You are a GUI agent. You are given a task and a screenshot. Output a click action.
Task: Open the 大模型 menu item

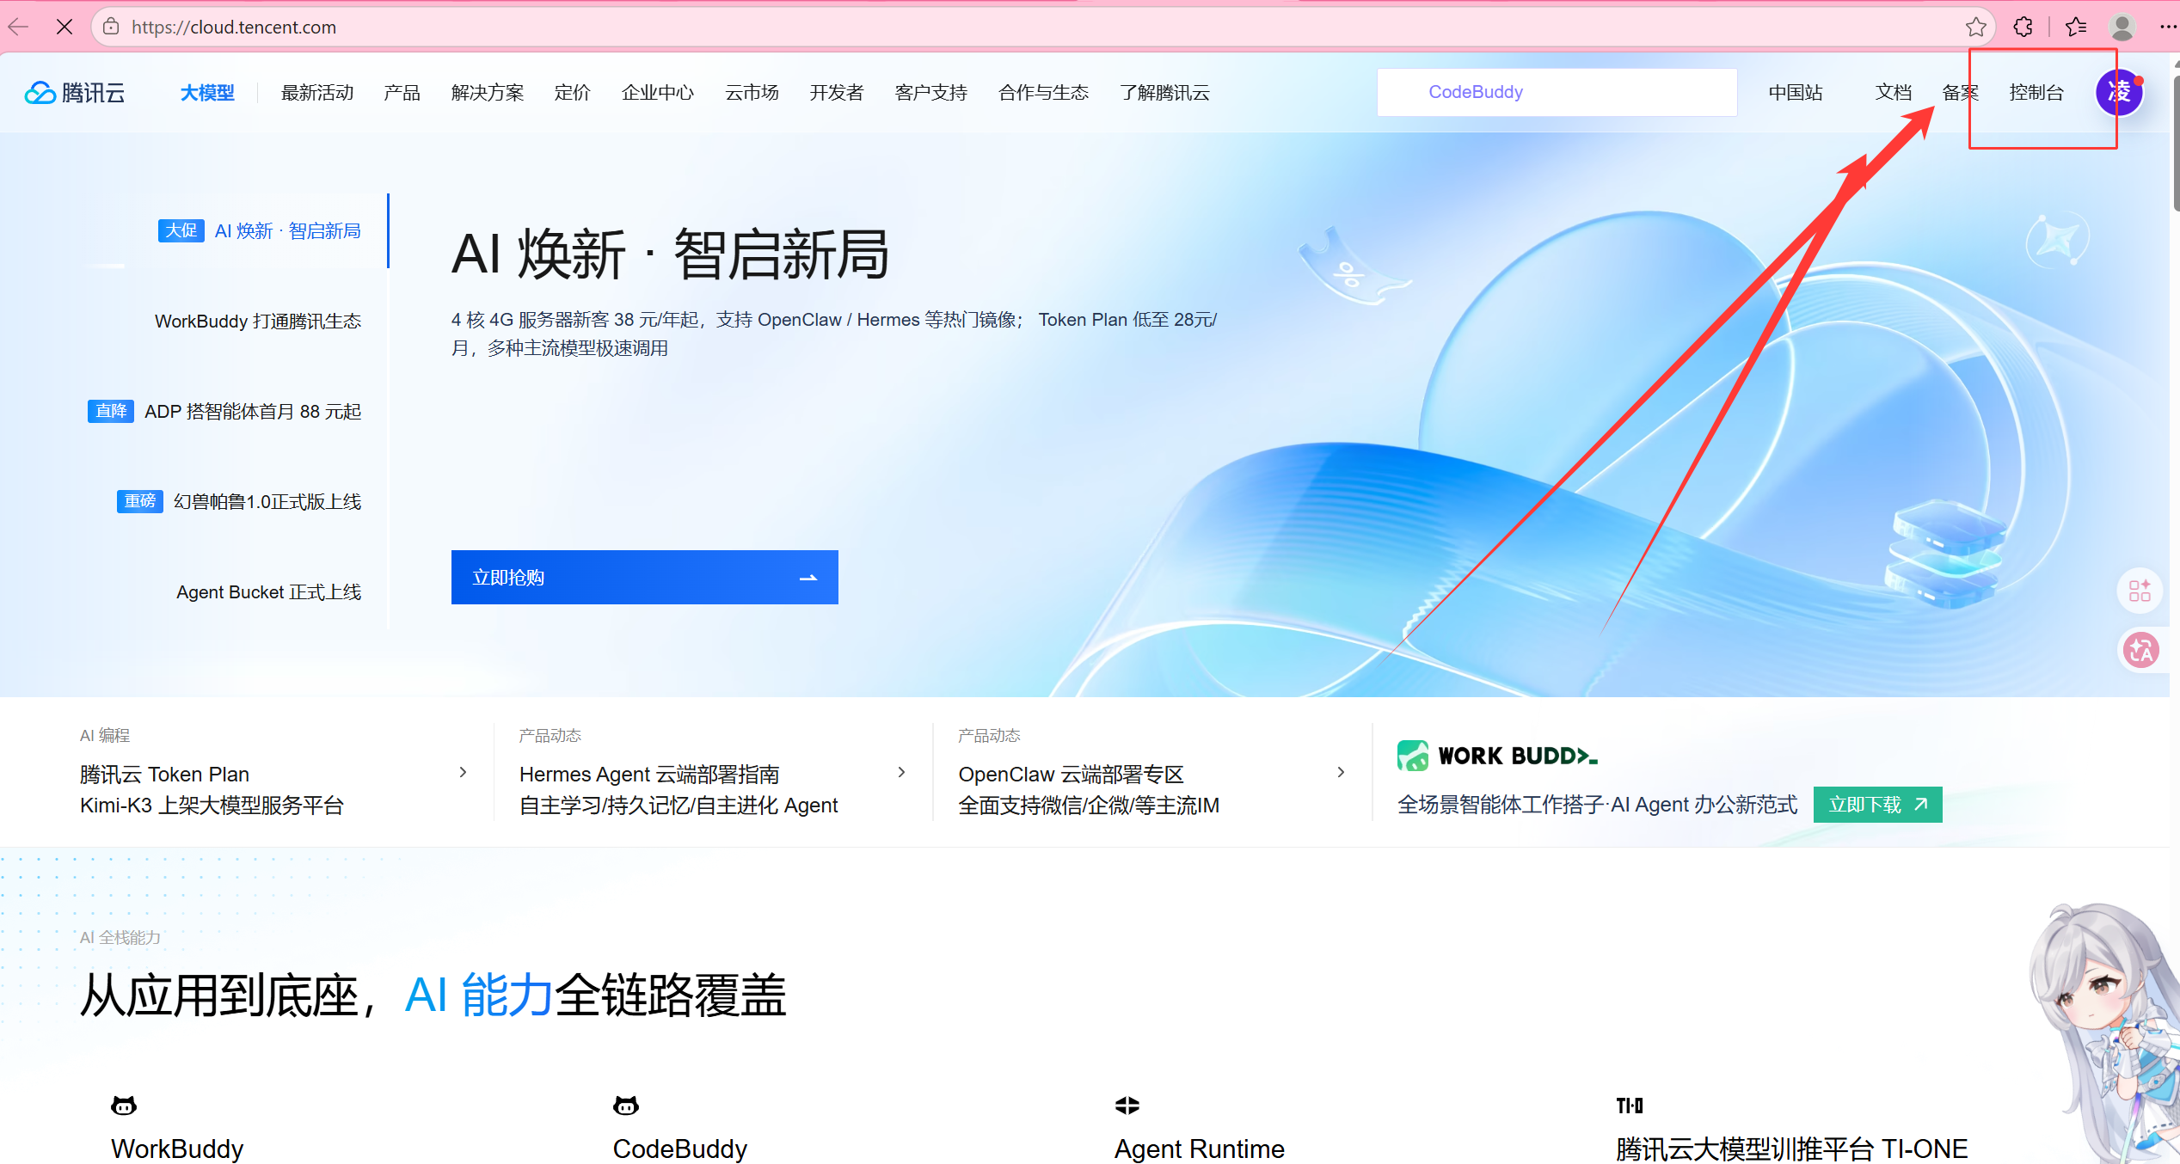point(207,92)
